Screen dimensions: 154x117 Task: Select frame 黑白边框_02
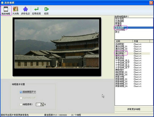(x=121, y=49)
